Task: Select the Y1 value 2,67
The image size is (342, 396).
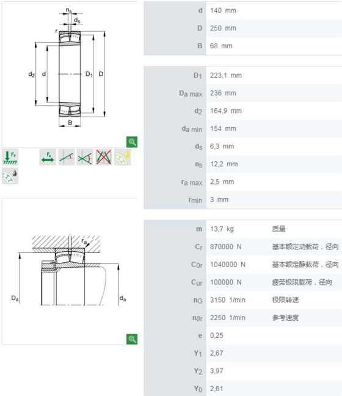Action: pos(217,353)
